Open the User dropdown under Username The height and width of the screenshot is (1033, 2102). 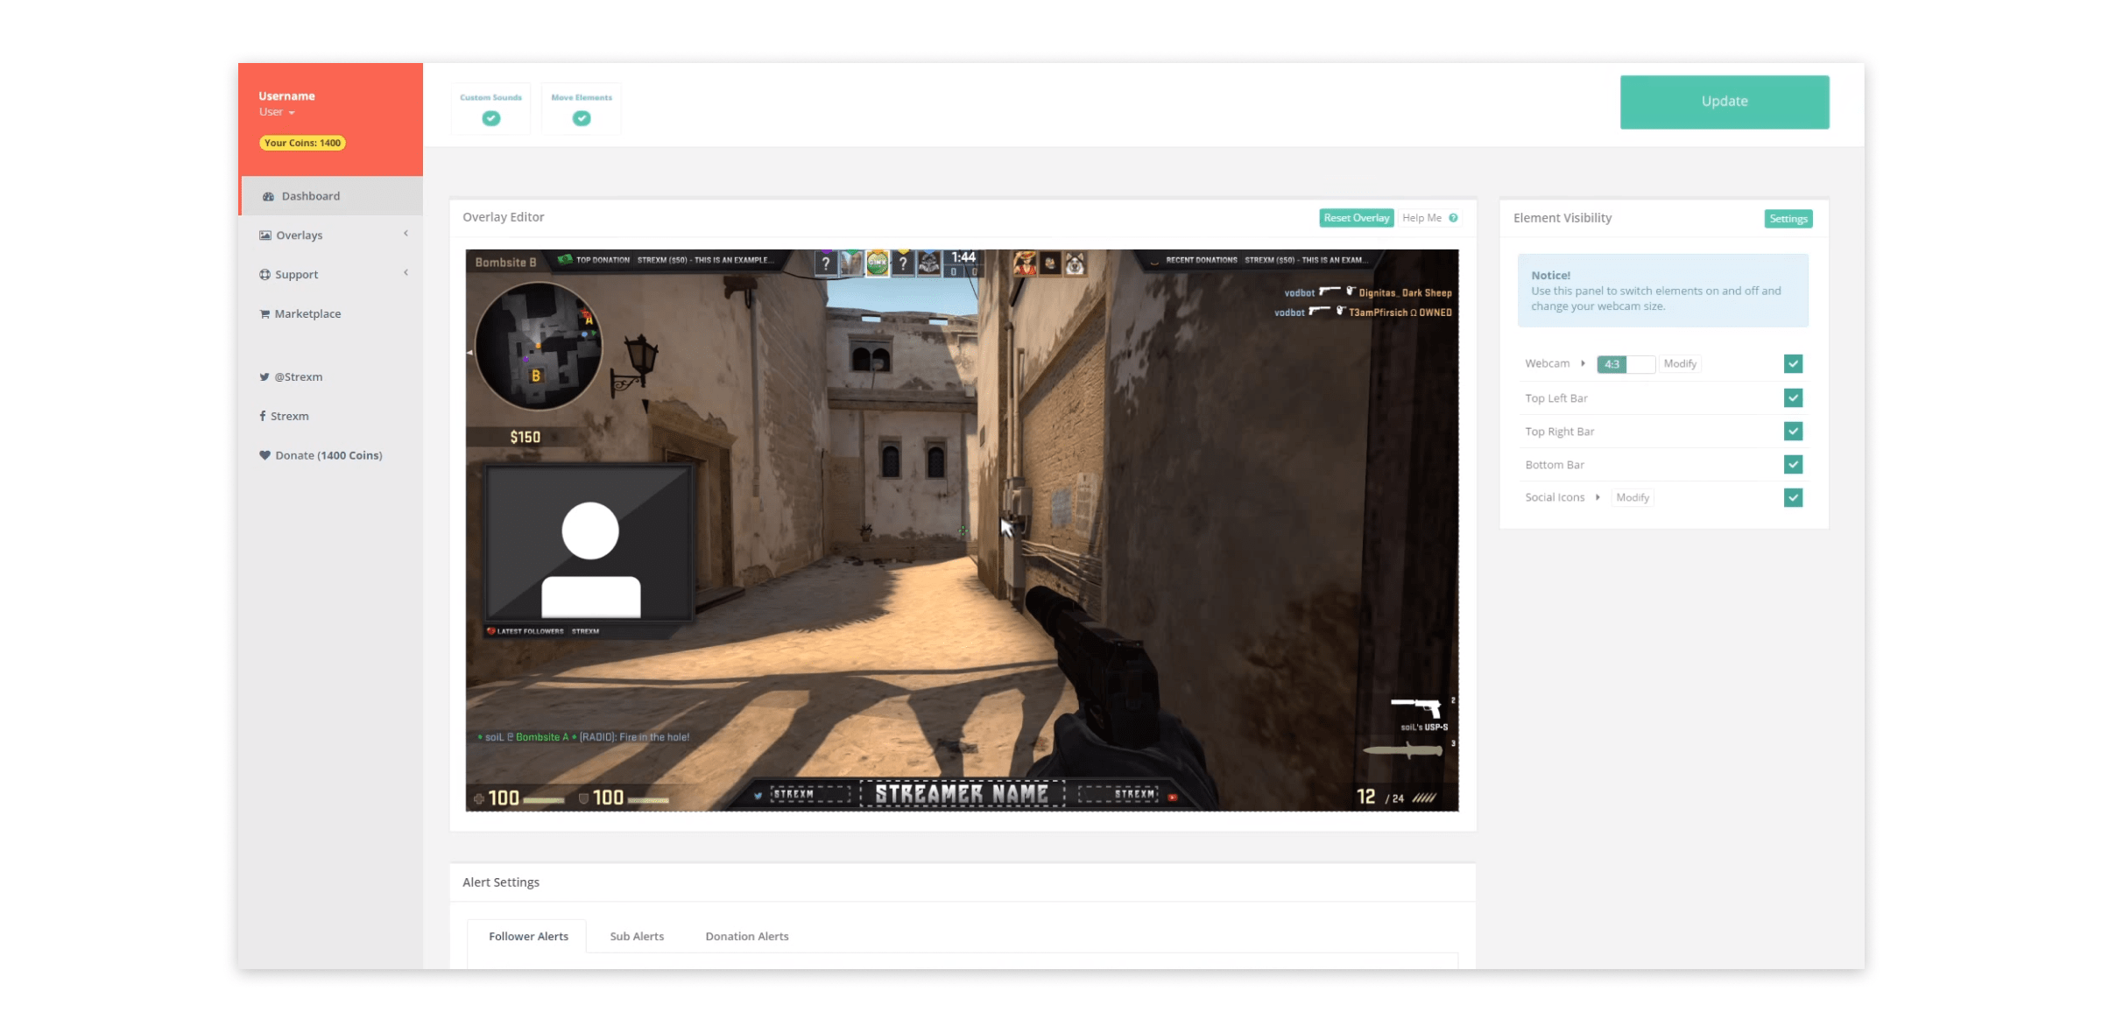[277, 112]
